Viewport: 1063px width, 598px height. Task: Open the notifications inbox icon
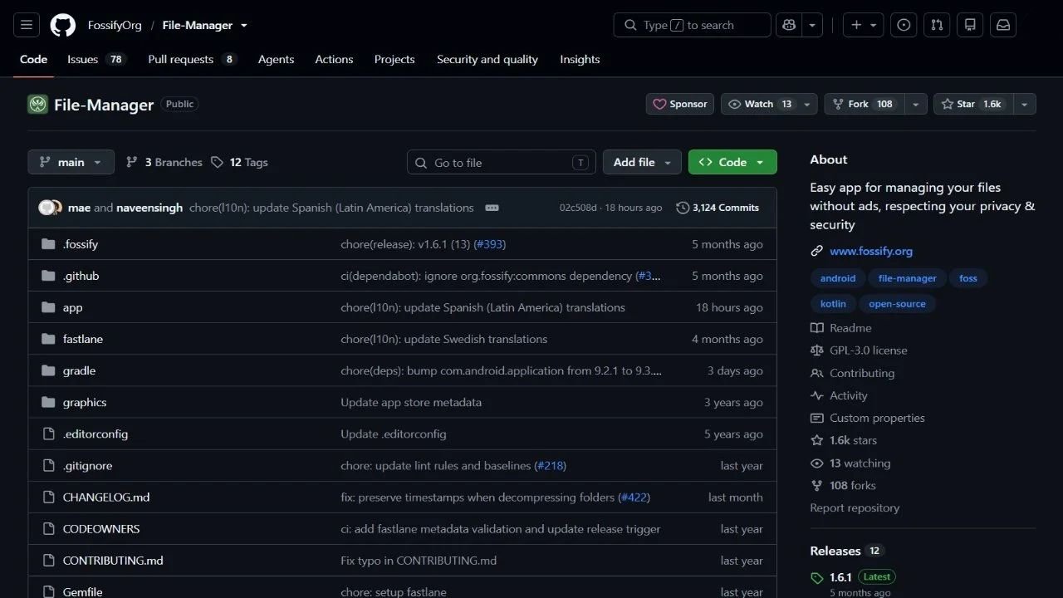click(x=1003, y=25)
